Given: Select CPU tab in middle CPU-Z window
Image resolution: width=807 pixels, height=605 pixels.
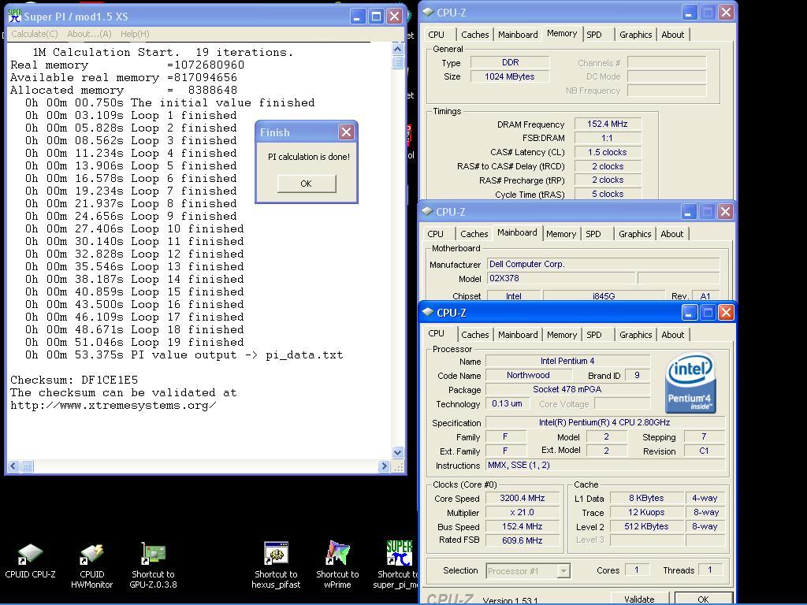Looking at the screenshot, I should click(x=435, y=233).
